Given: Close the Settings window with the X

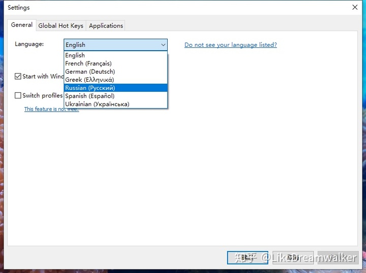Looking at the screenshot, I should point(355,7).
